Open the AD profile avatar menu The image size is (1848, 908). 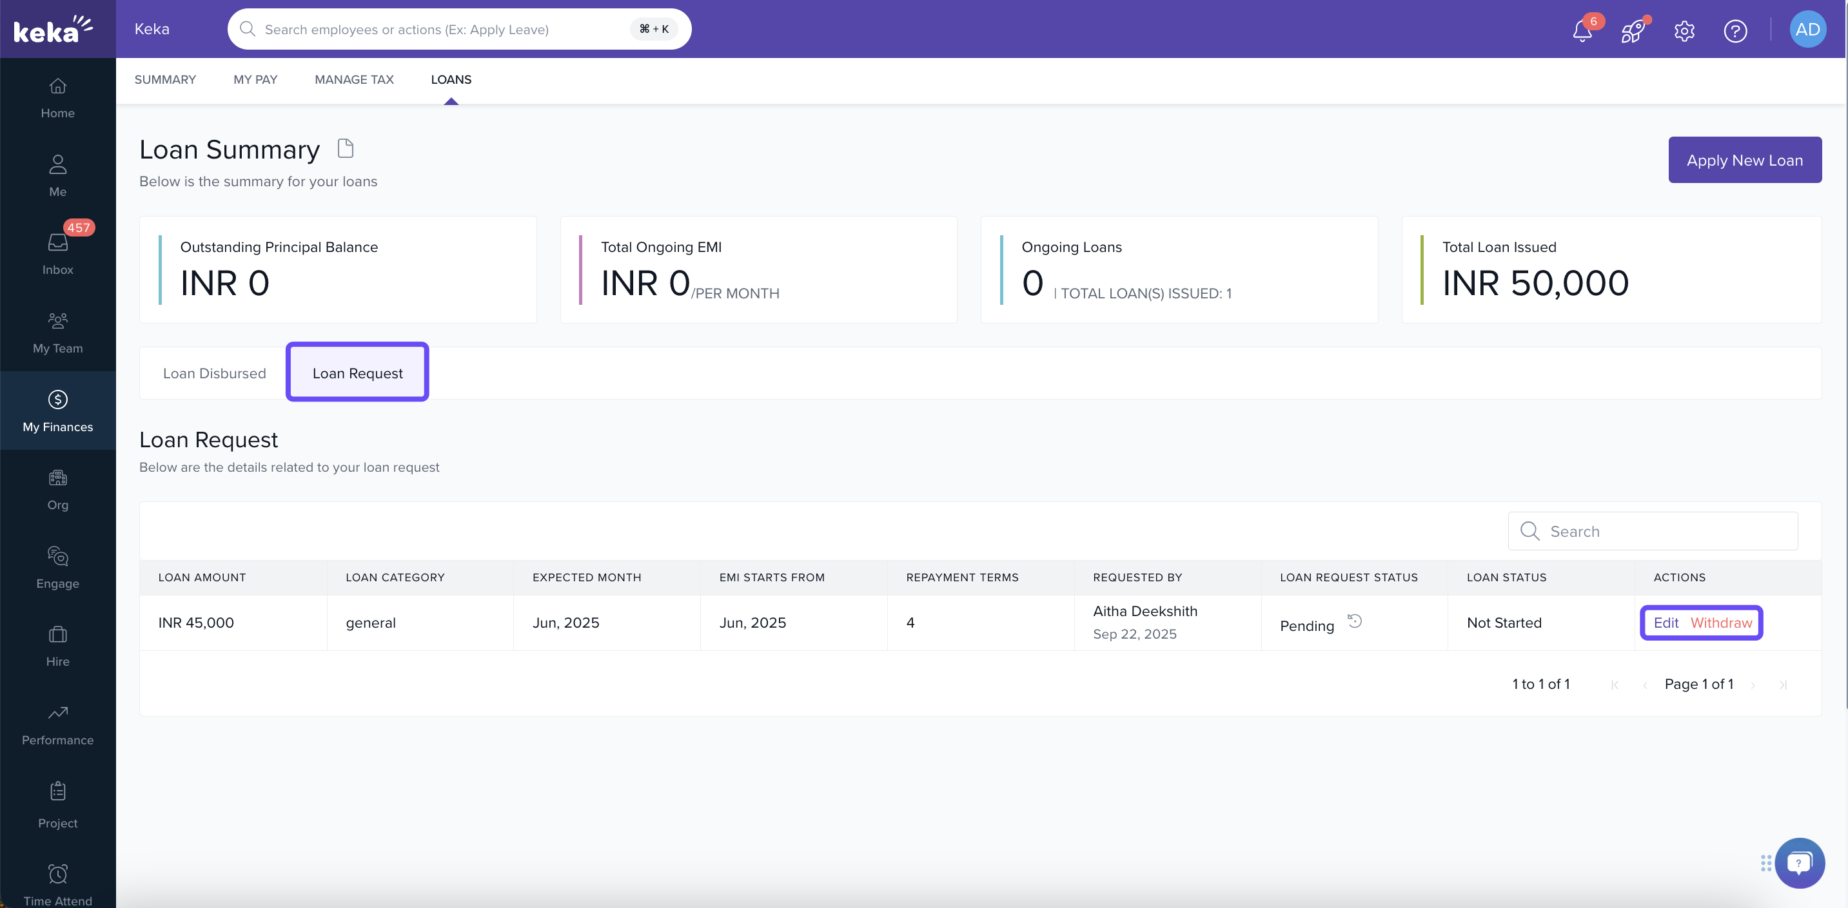coord(1807,30)
